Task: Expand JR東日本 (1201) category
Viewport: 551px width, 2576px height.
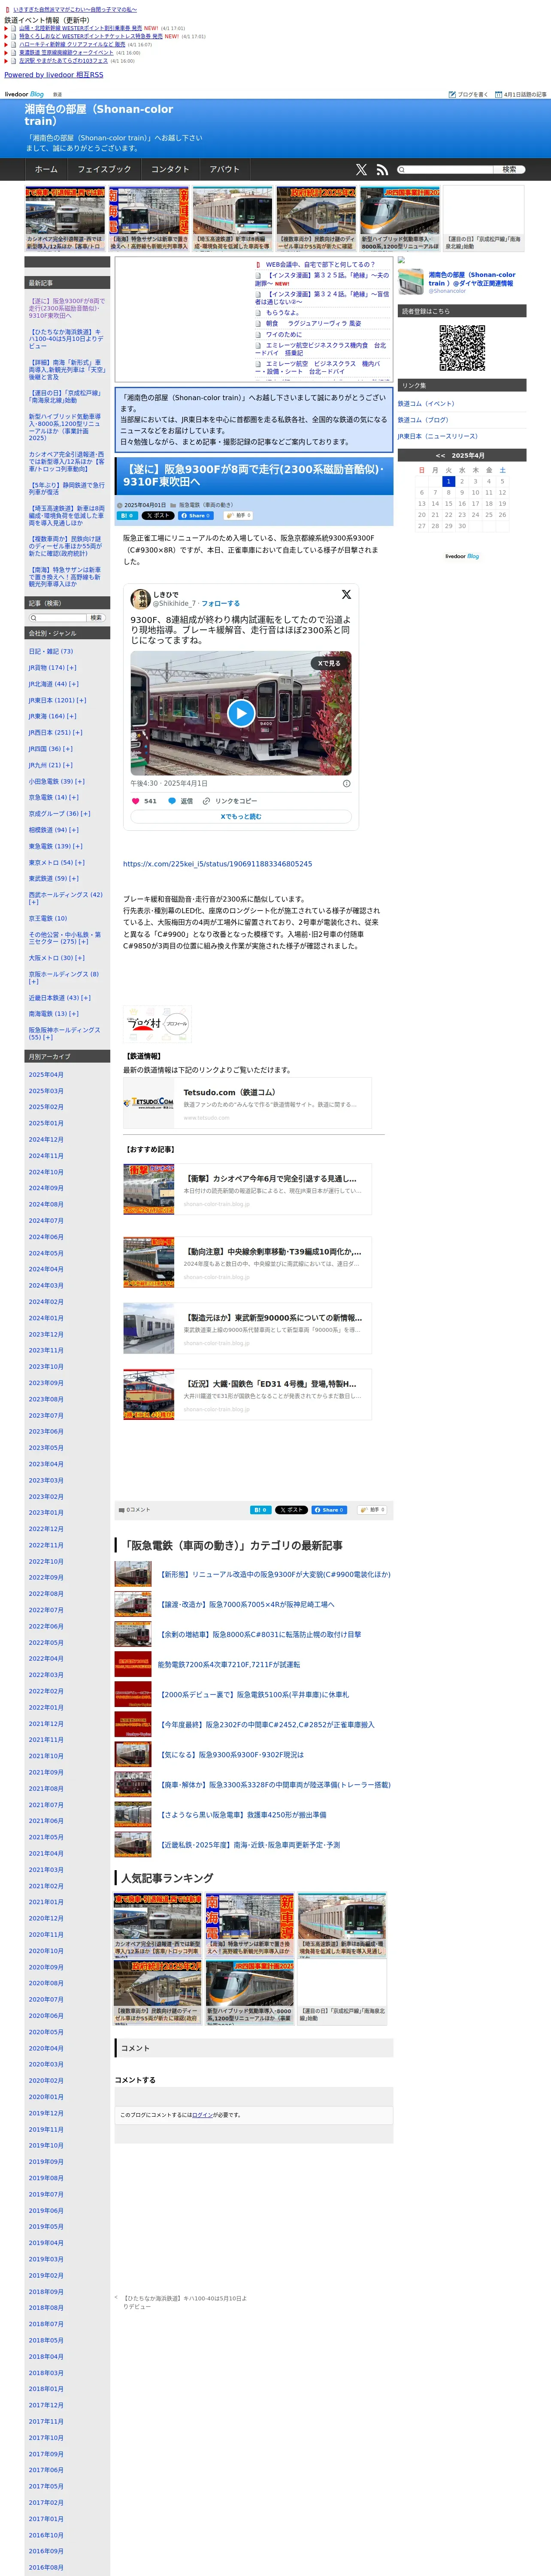Action: [81, 700]
